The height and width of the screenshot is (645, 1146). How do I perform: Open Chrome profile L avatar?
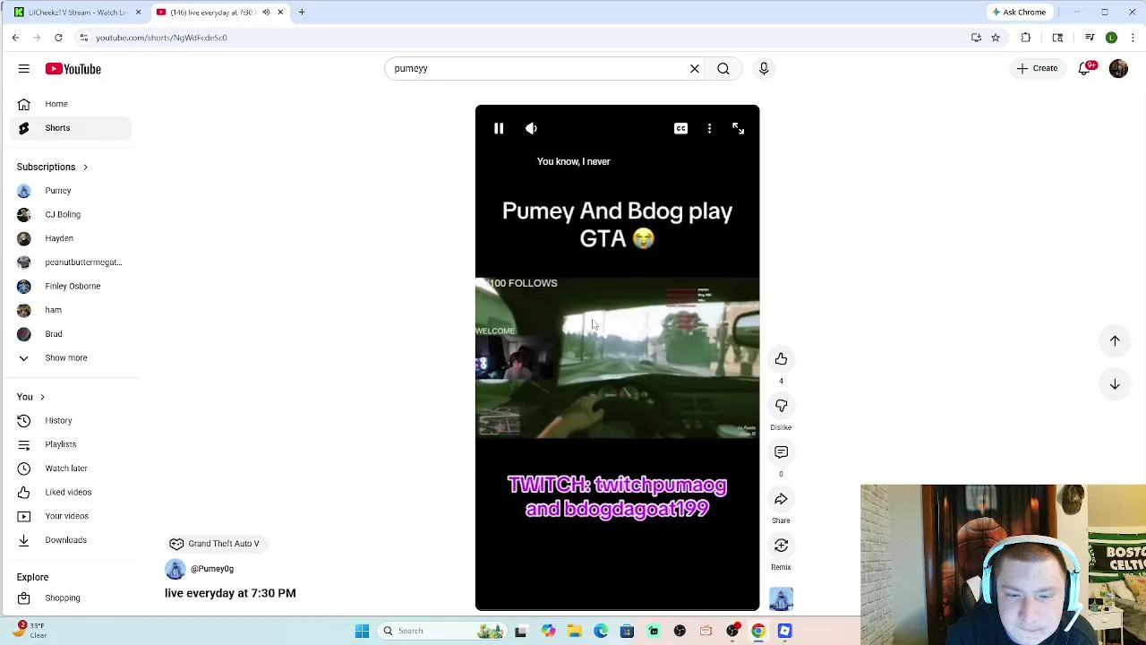tap(1111, 38)
